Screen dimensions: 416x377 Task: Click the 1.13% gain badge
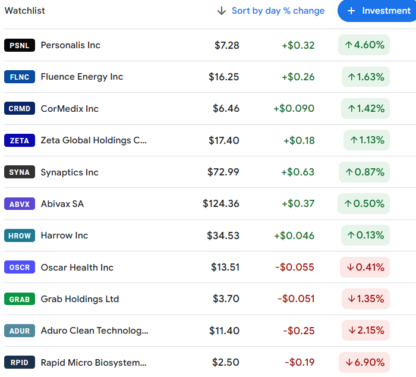pos(367,140)
